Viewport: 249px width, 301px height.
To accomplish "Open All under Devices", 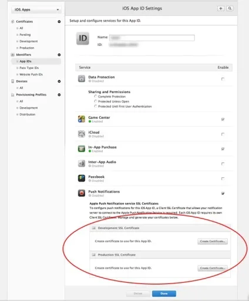I will click(21, 88).
